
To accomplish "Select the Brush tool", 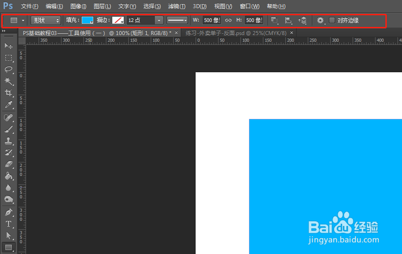I will click(9, 129).
